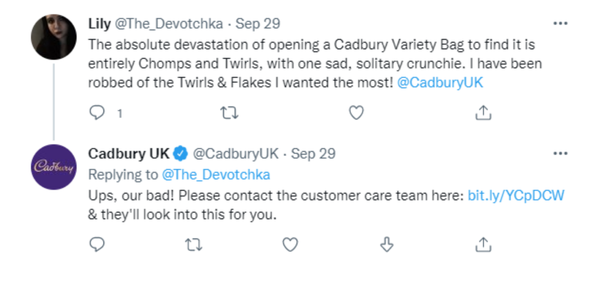Click Sep 29 timestamp on Lily's tweet
This screenshot has width=591, height=281.
coord(258,23)
